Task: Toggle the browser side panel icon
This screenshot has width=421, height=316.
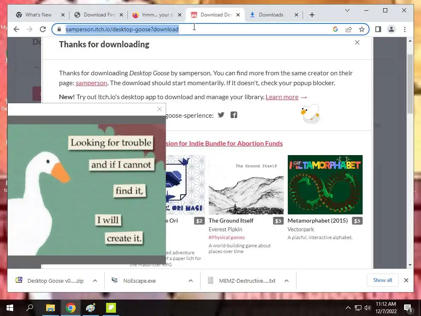Action: tap(378, 29)
